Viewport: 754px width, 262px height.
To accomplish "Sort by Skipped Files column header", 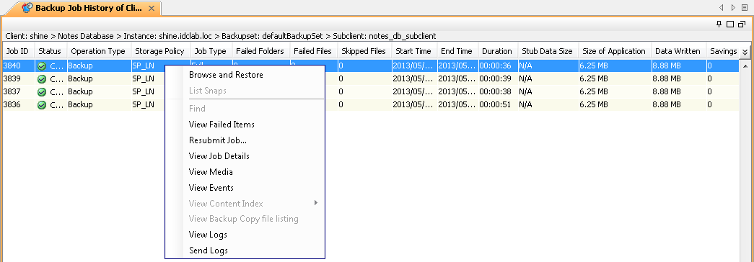I will tap(364, 51).
